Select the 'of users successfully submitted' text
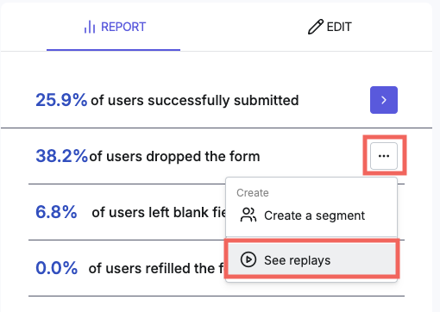The height and width of the screenshot is (312, 440). [195, 100]
